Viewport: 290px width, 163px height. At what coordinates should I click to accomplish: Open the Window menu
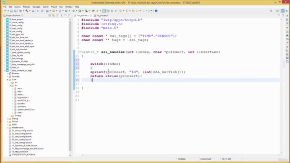(69, 7)
